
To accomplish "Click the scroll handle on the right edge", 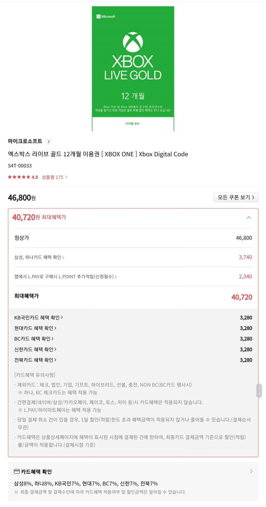I will pyautogui.click(x=259, y=391).
